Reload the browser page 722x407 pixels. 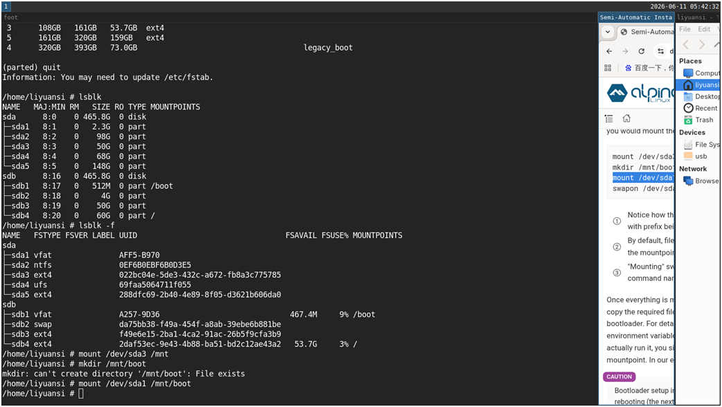pyautogui.click(x=641, y=51)
